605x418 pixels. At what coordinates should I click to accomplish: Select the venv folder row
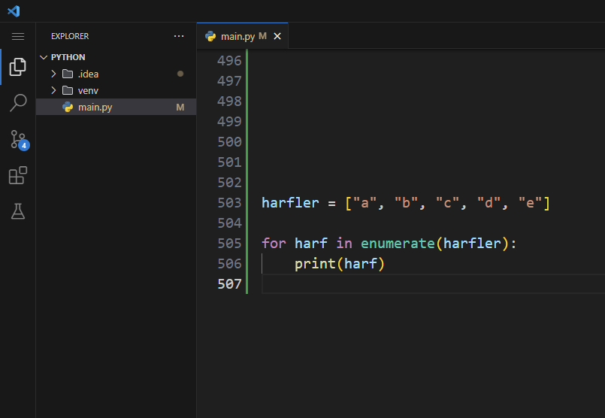point(116,90)
